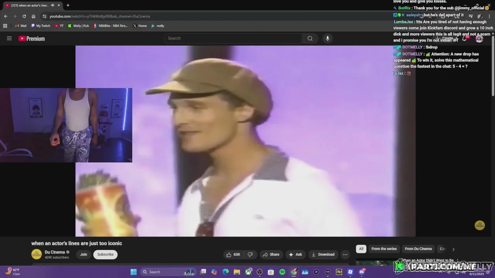Viewport: 495px width, 278px height.
Task: Click the channel watermark in video corner
Action: tap(480, 225)
